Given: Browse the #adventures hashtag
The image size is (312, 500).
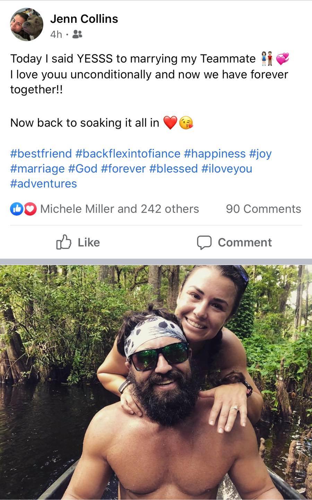Looking at the screenshot, I should pos(44,183).
